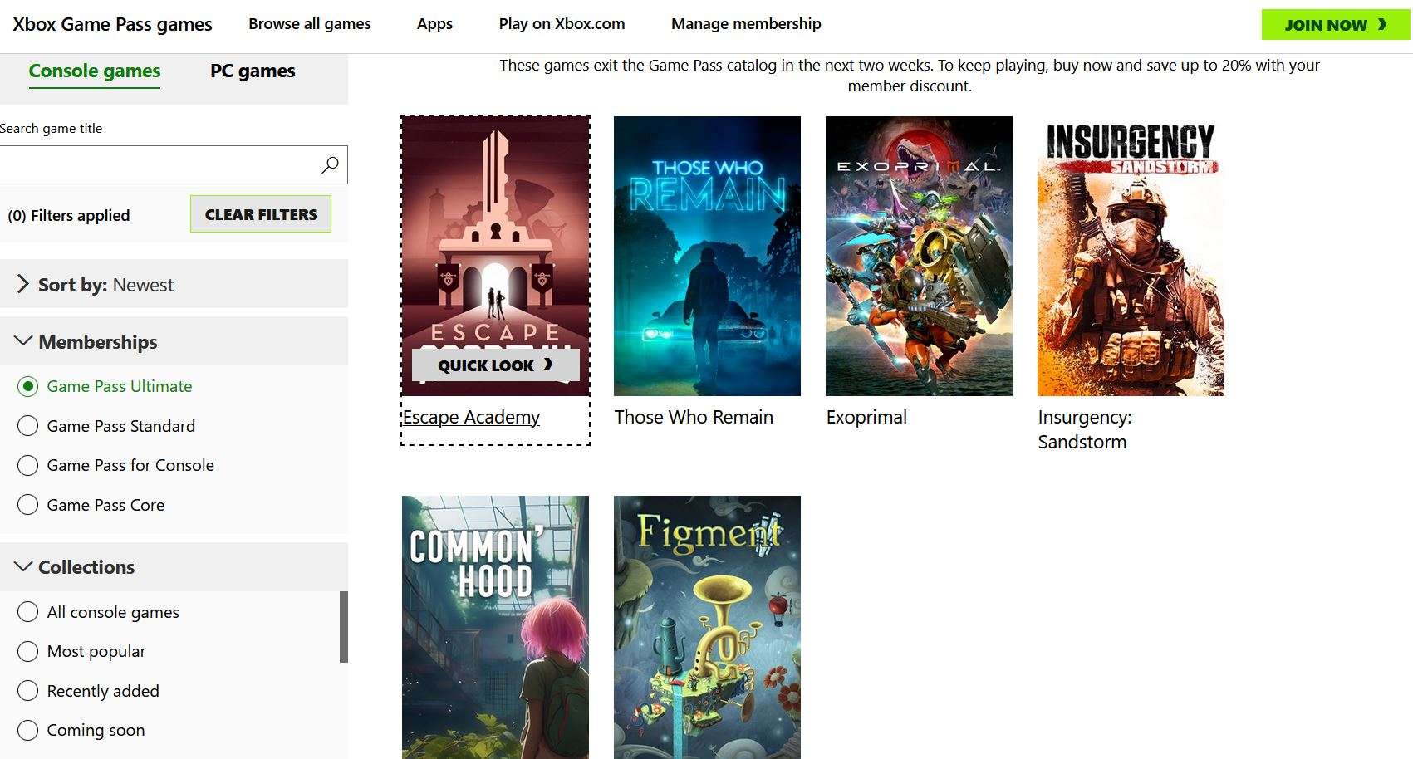Open the Exoprimal game cover
The image size is (1413, 759).
(x=919, y=256)
